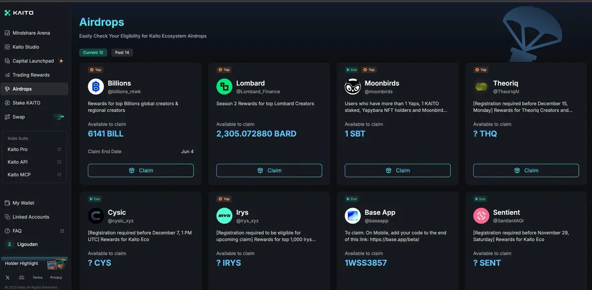Click the external-link icon beside Kaito Pro
Image resolution: width=592 pixels, height=290 pixels.
(x=59, y=149)
